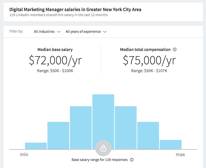This screenshot has height=168, width=206.
Task: Click the sixth histogram bar from left
Action: click(148, 135)
